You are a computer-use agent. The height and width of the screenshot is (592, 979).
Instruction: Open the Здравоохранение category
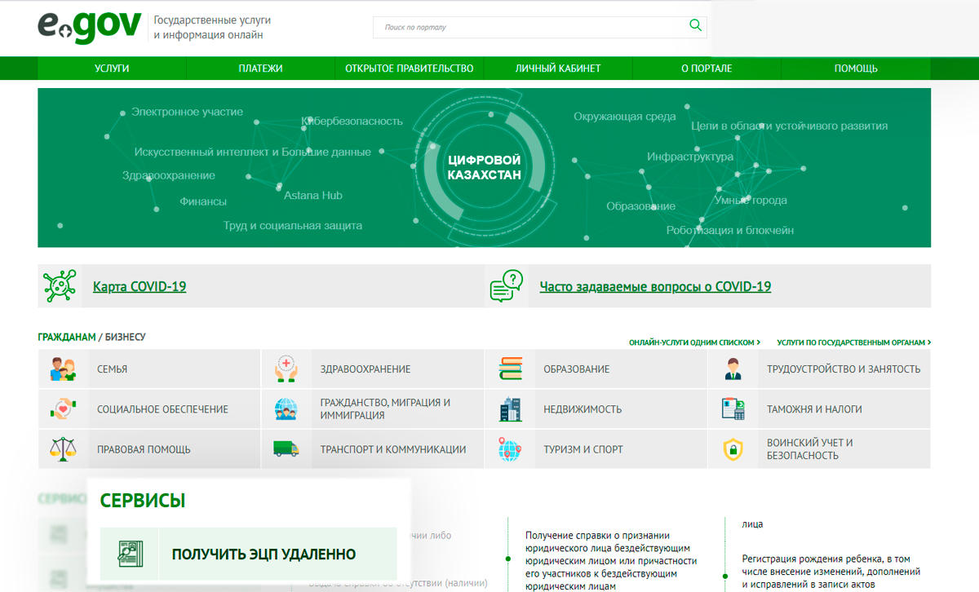pyautogui.click(x=373, y=369)
